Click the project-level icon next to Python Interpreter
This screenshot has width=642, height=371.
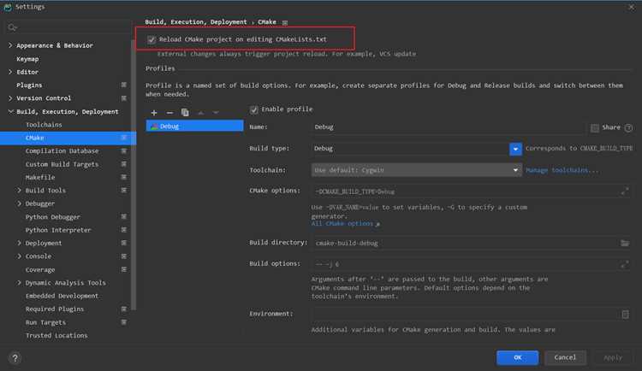click(x=123, y=230)
